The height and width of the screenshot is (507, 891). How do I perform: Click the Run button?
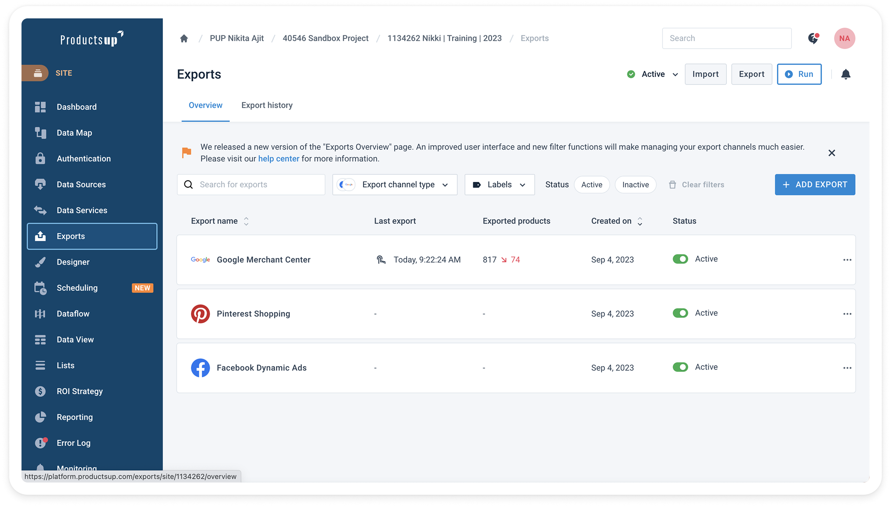tap(799, 74)
